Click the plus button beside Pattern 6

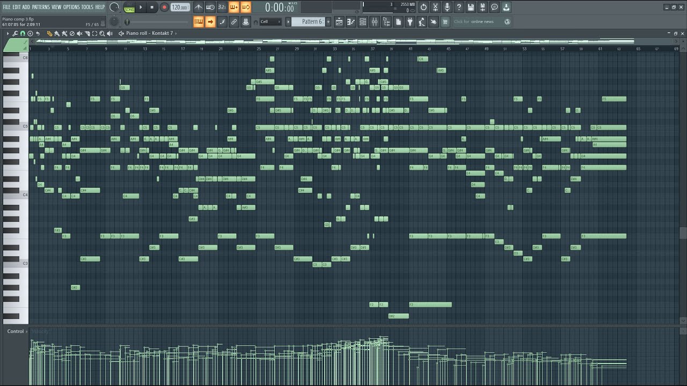click(328, 22)
